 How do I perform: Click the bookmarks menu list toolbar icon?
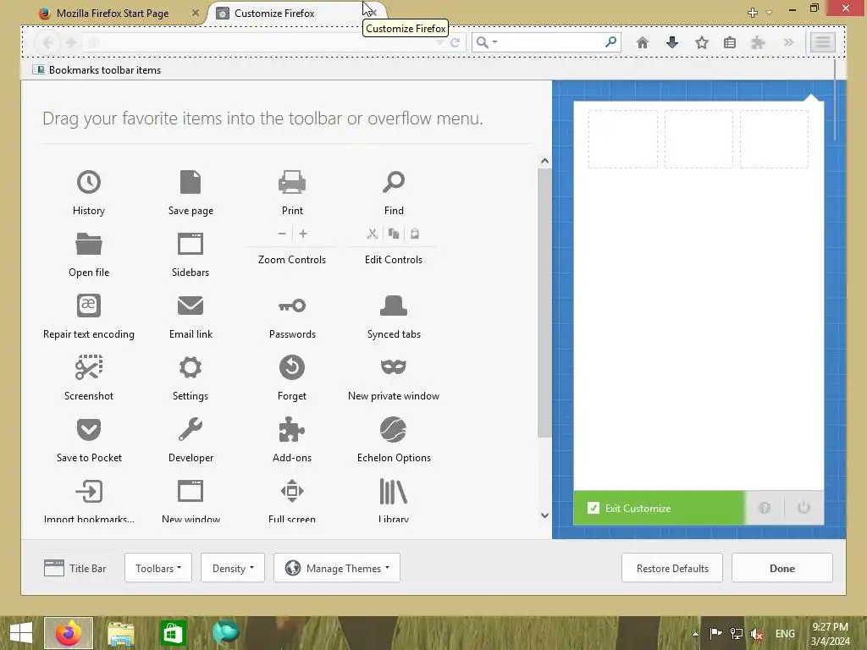tap(730, 42)
